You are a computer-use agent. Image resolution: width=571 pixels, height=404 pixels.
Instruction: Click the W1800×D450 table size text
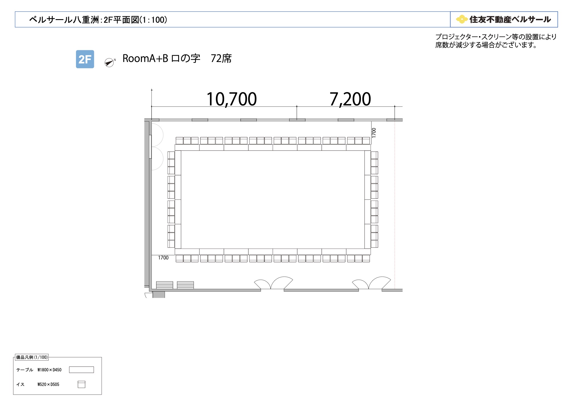click(49, 370)
